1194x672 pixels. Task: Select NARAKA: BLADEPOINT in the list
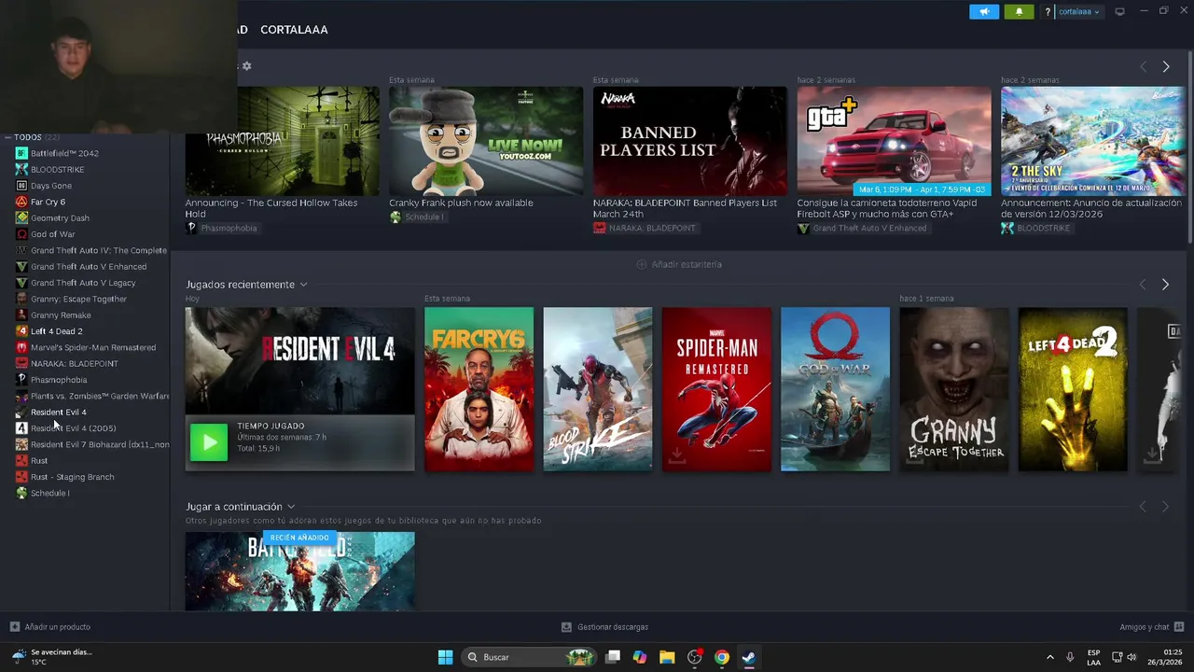pyautogui.click(x=75, y=364)
